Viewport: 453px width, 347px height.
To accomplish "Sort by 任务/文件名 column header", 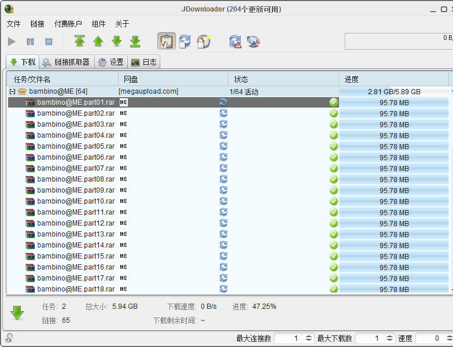I will pyautogui.click(x=62, y=79).
